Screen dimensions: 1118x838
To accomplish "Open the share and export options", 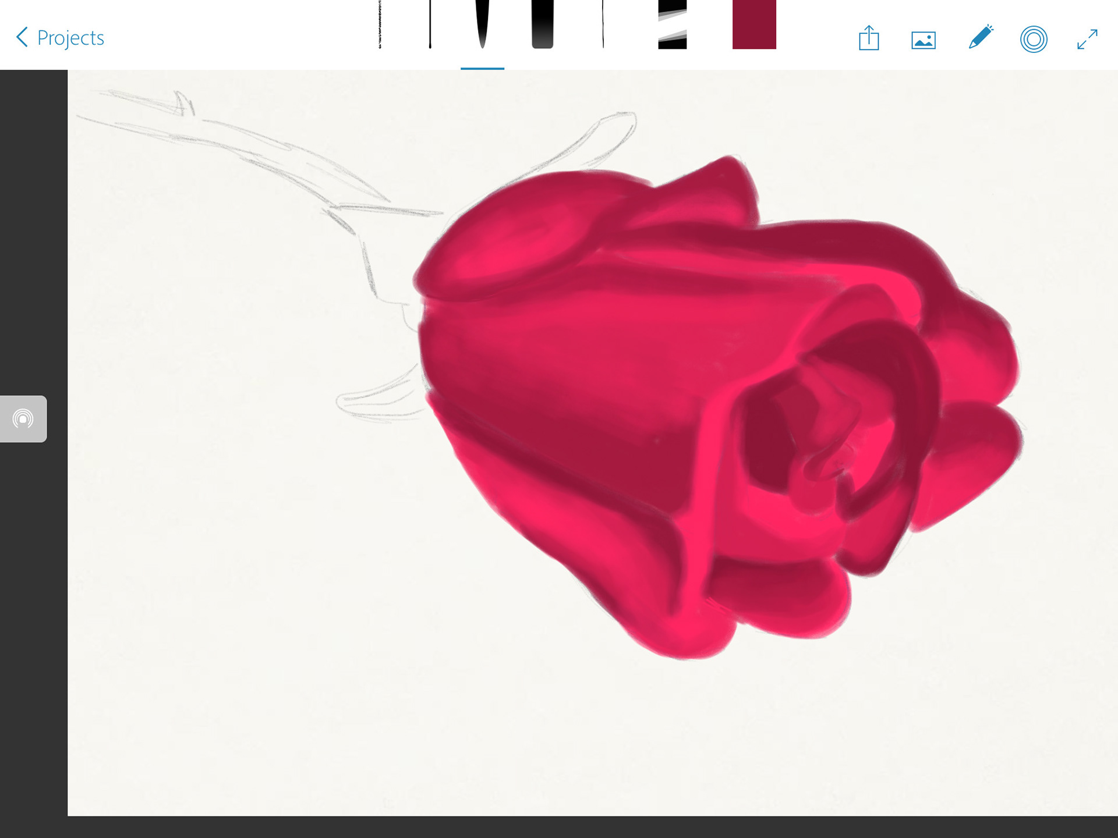I will coord(869,38).
